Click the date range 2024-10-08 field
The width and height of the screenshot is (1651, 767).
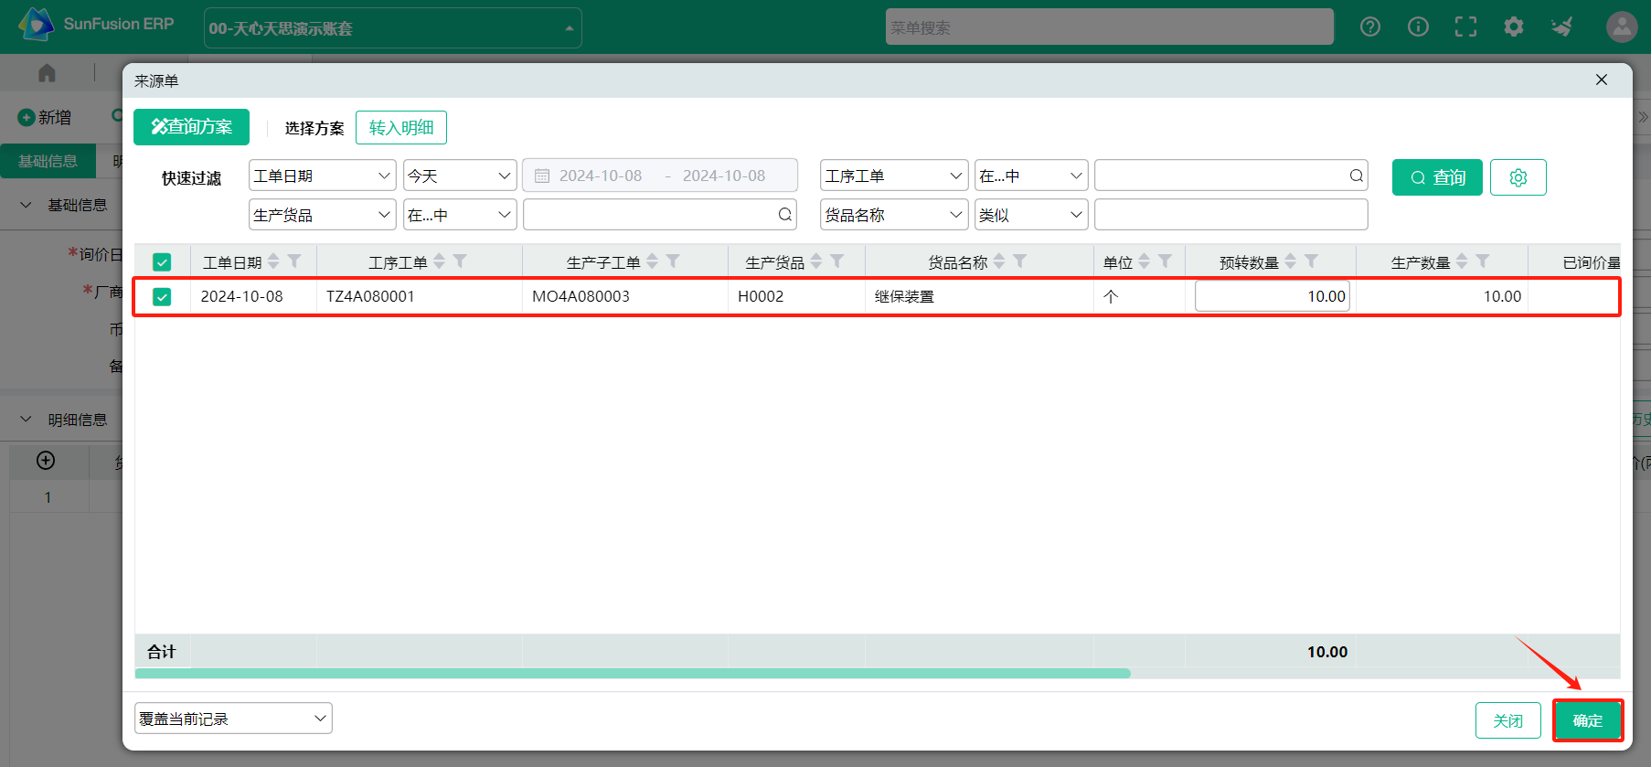coord(660,176)
